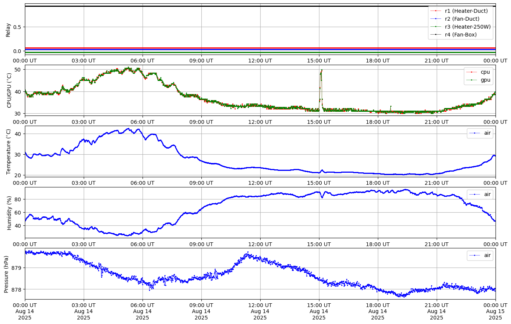Click the r1 (Heater-Duct) legend entry
Viewport: 511px width, 324px height.
tap(460, 11)
